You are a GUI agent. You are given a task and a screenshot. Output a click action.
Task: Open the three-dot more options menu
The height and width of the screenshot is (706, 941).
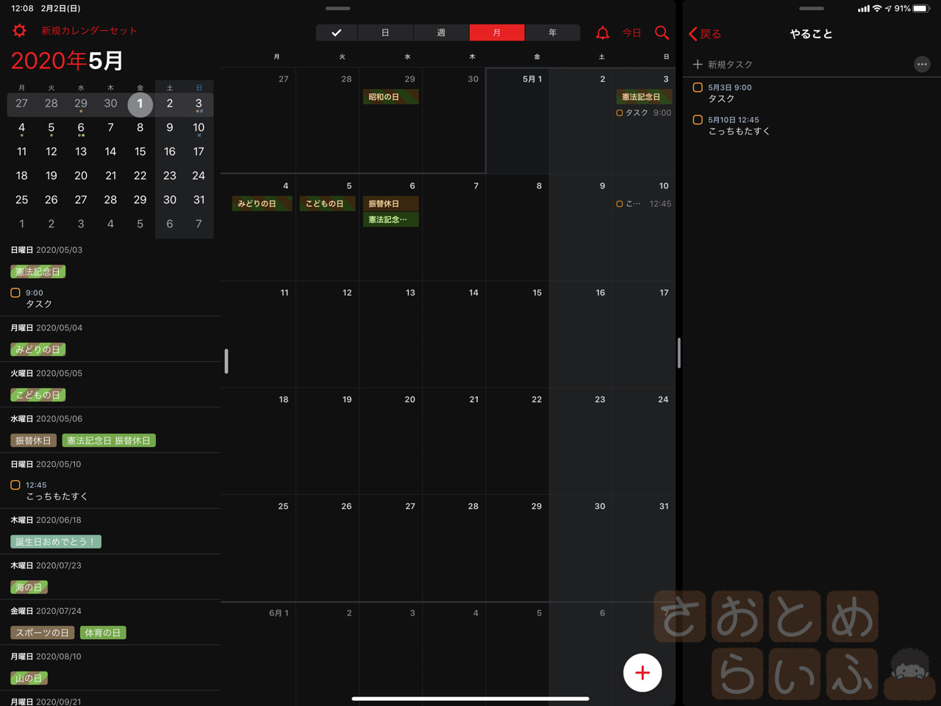[922, 65]
